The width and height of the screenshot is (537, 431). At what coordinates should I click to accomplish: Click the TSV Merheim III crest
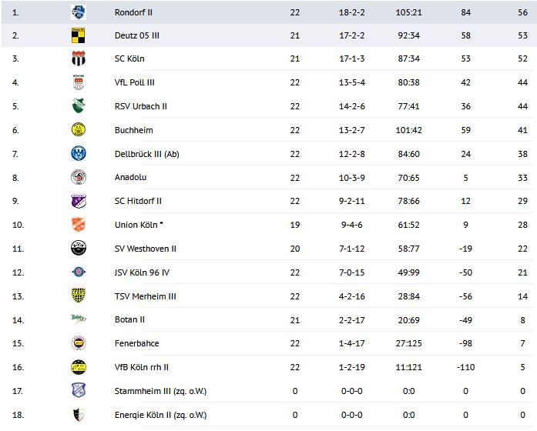coord(79,296)
